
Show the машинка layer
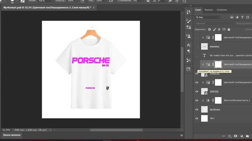197,46
